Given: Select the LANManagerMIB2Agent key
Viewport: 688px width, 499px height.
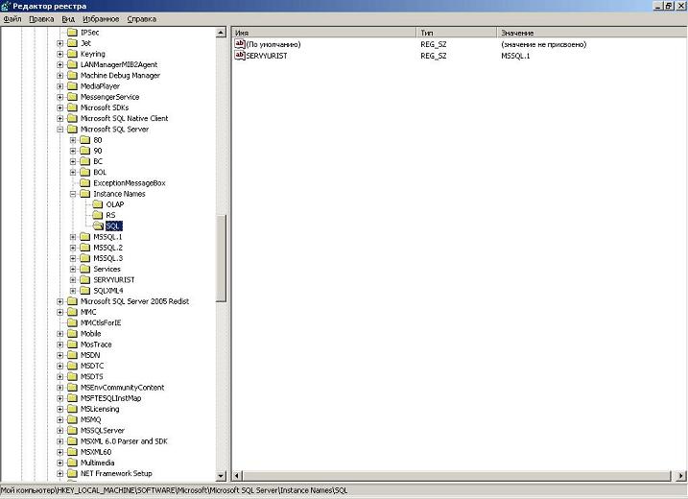Looking at the screenshot, I should tap(119, 64).
